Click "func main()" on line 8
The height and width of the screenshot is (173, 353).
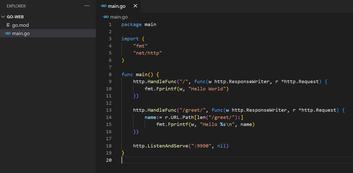point(137,75)
